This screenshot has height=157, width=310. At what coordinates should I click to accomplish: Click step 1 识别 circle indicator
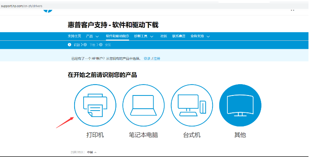point(70,45)
